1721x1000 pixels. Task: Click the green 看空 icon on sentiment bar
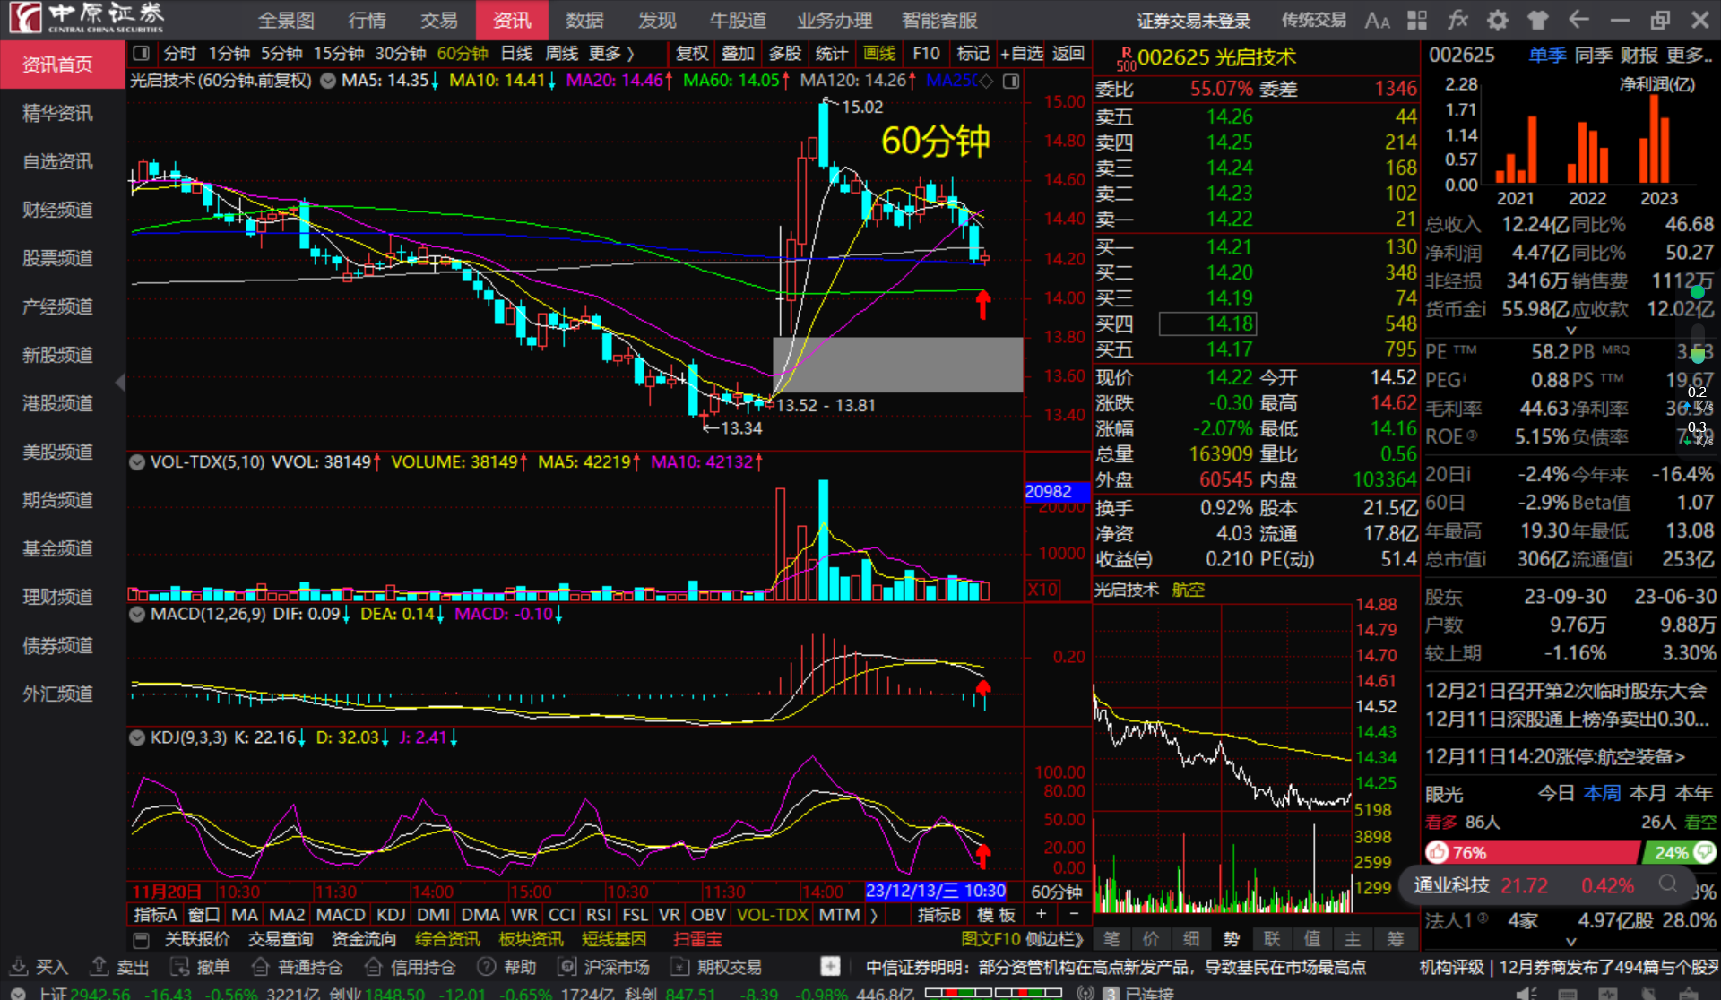[x=1706, y=852]
